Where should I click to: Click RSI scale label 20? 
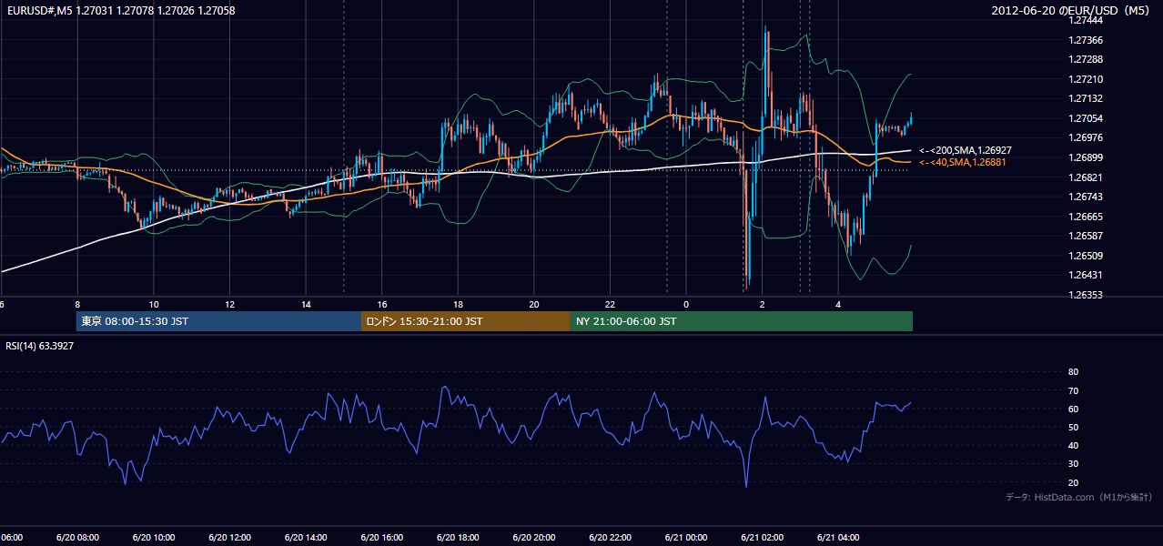click(x=1073, y=482)
